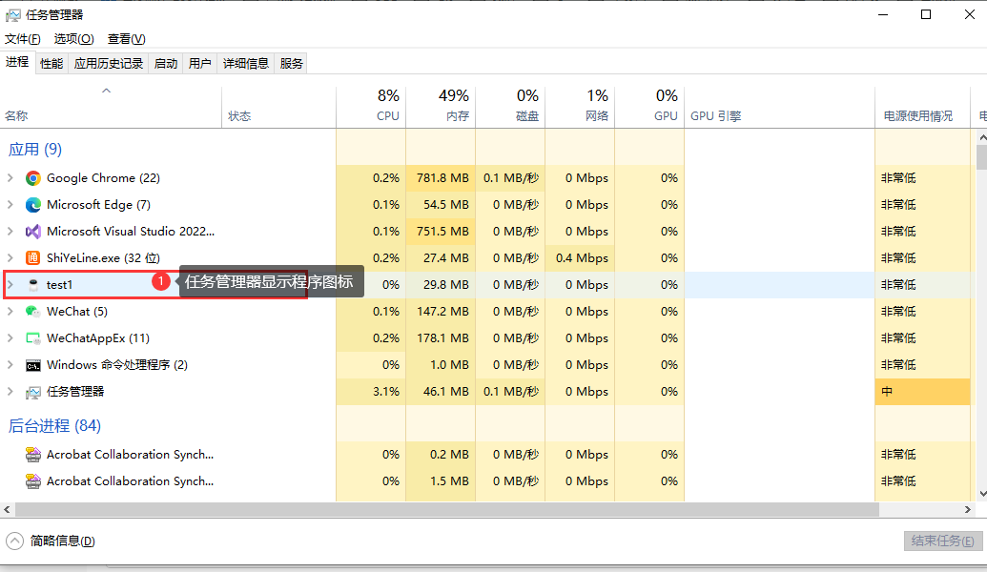Click the vertical scrollbar up arrow
Viewport: 987px width, 572px height.
click(x=981, y=136)
